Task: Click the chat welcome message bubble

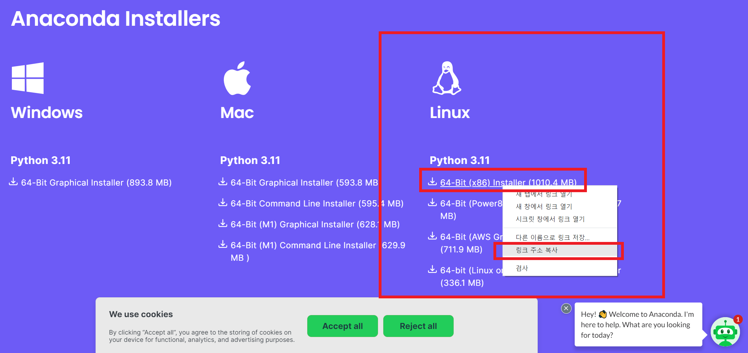Action: (638, 324)
